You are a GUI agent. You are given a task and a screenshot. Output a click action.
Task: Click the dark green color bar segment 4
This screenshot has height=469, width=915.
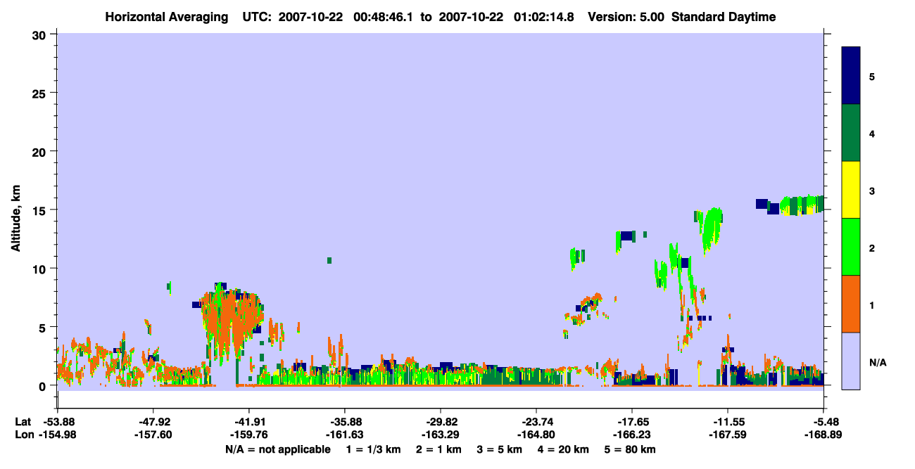click(851, 133)
